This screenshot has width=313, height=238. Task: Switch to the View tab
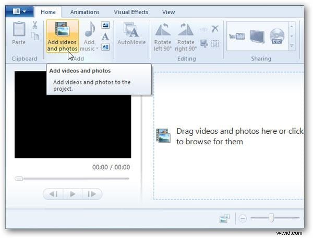(x=168, y=12)
